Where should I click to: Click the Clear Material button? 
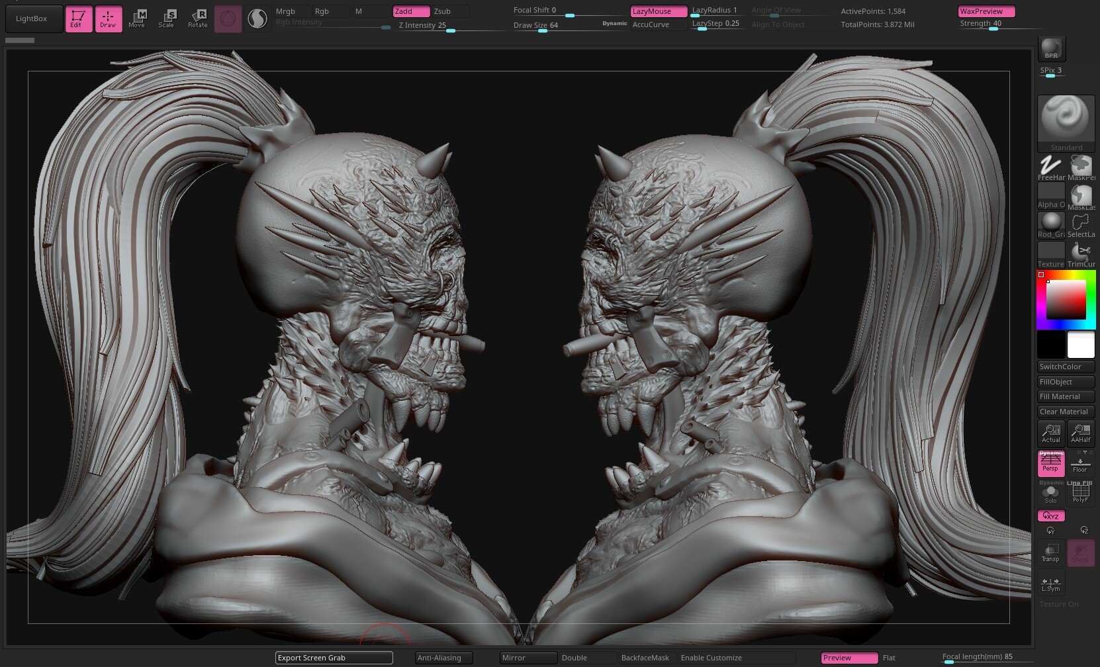click(x=1066, y=412)
